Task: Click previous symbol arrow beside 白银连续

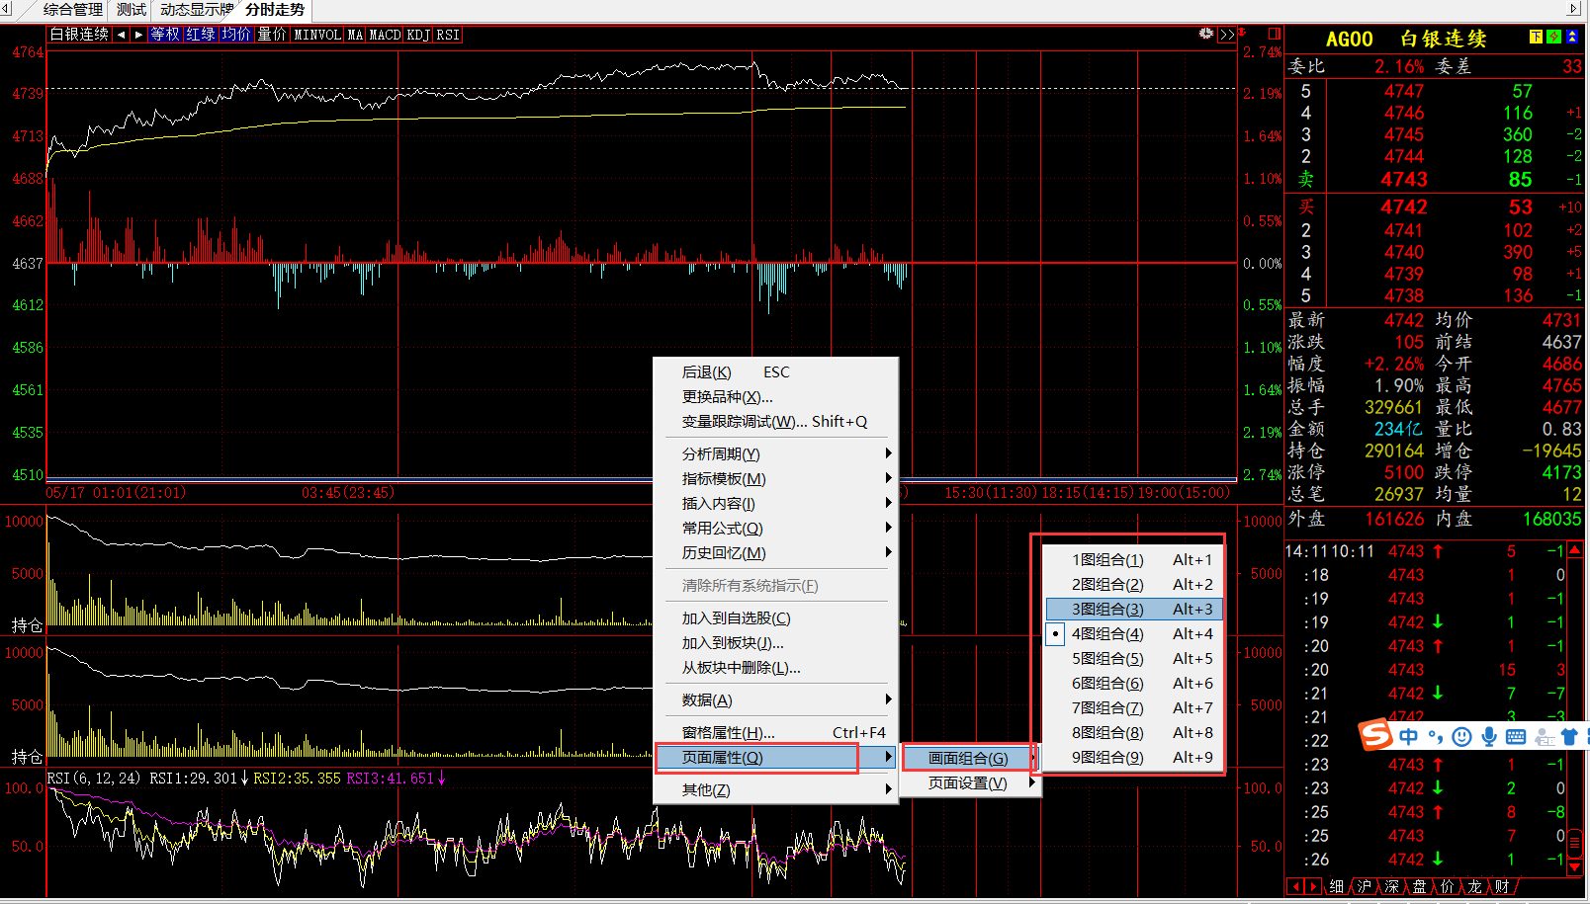Action: click(122, 35)
